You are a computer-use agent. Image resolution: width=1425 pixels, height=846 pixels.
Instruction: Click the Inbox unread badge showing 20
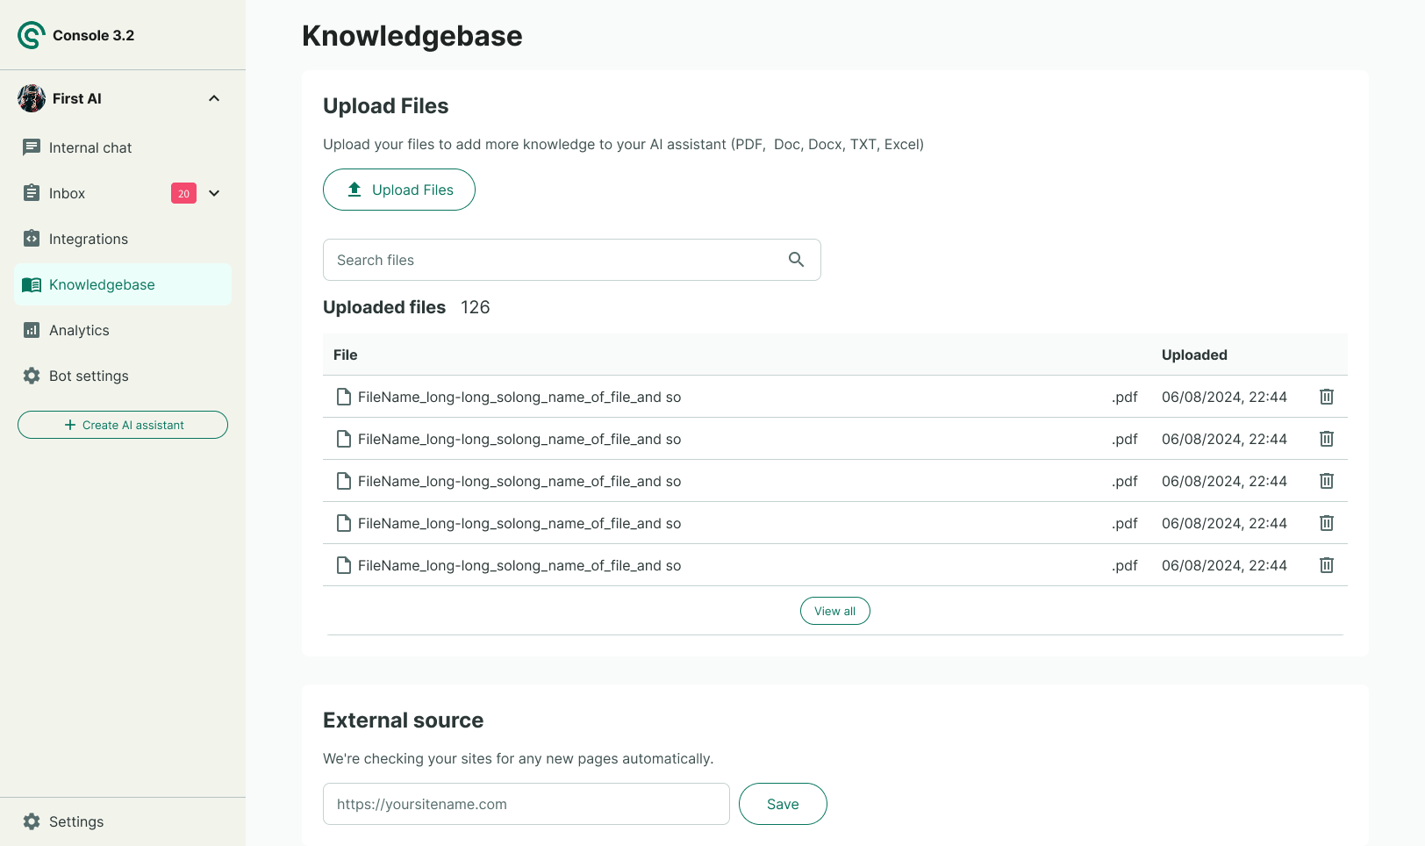tap(183, 193)
